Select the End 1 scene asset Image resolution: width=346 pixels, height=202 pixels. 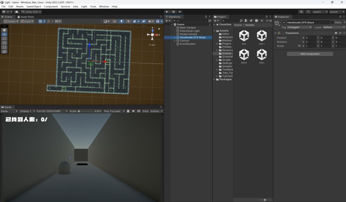pyautogui.click(x=262, y=38)
